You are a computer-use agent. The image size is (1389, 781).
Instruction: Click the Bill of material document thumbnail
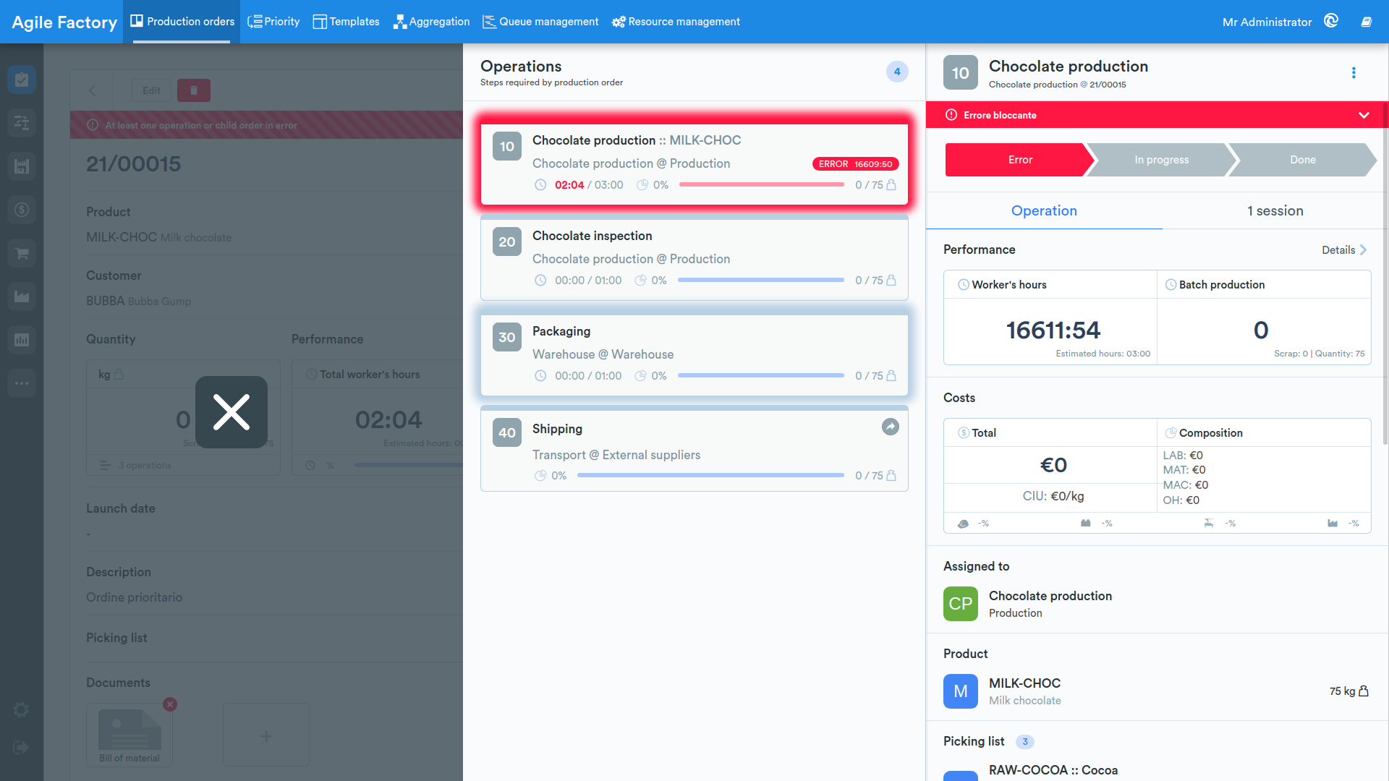(129, 735)
